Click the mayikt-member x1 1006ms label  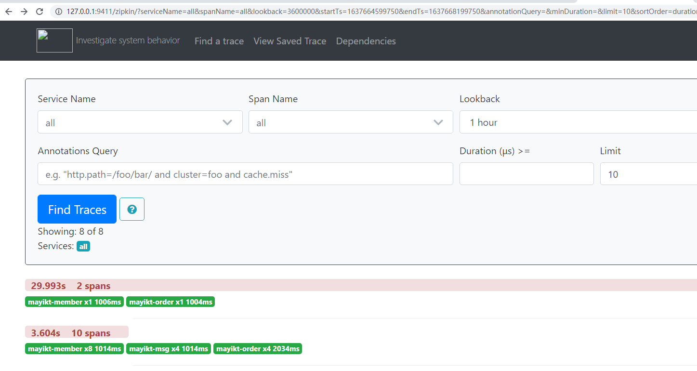point(74,302)
